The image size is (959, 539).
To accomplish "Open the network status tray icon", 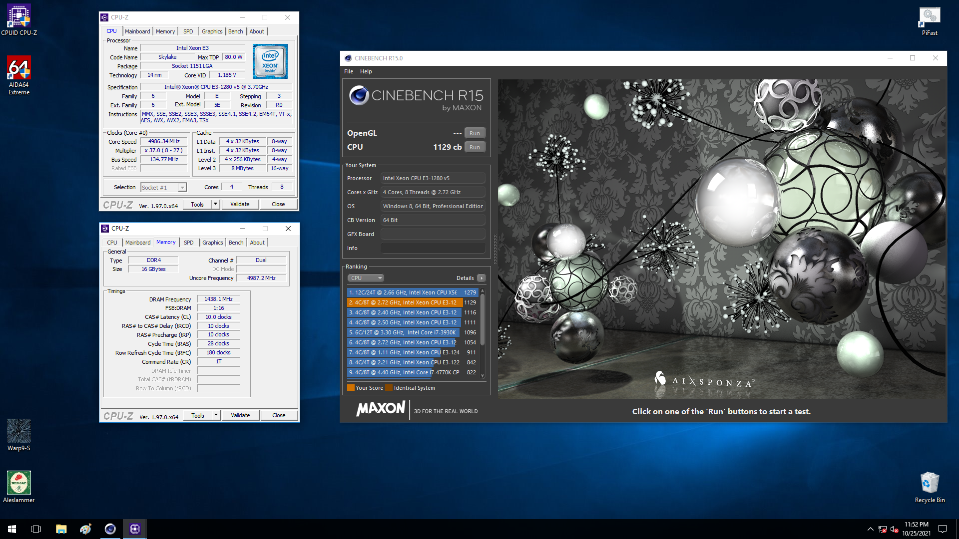I will pyautogui.click(x=883, y=529).
